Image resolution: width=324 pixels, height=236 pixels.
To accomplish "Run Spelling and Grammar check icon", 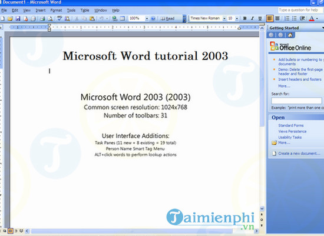I will pos(59,19).
